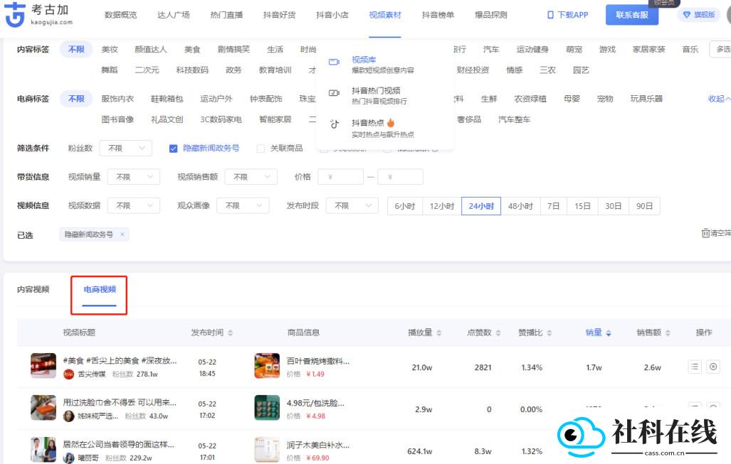Click the 考古加 logo icon
Image resolution: width=731 pixels, height=464 pixels.
click(14, 14)
